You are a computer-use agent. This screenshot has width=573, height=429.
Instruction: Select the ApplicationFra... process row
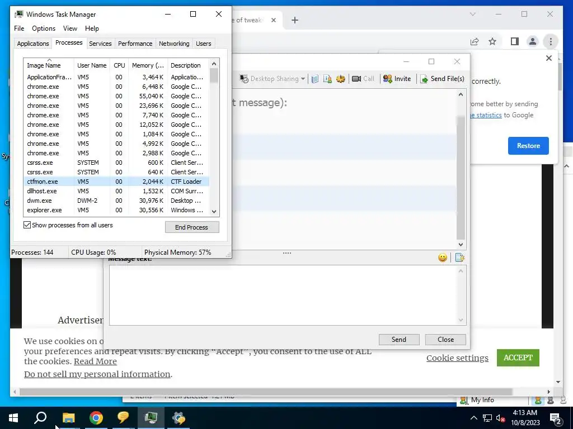(x=116, y=77)
